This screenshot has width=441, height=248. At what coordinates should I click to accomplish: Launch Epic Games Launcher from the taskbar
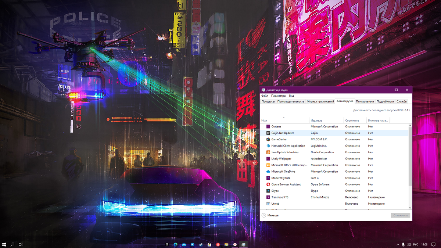pyautogui.click(x=167, y=244)
